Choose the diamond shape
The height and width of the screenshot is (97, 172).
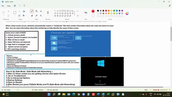(x=55, y=13)
